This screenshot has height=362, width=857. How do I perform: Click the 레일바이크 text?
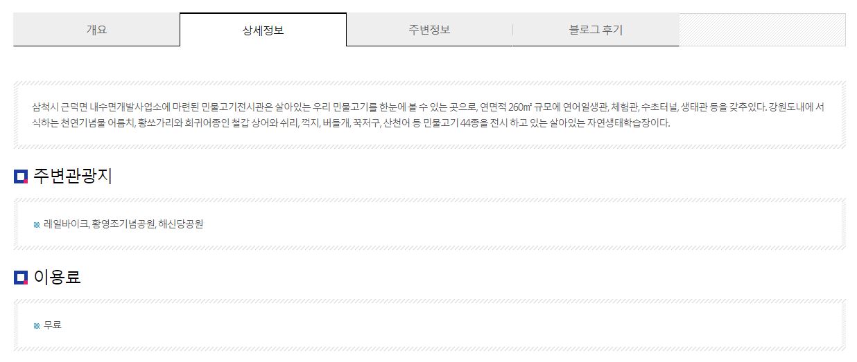[x=66, y=224]
